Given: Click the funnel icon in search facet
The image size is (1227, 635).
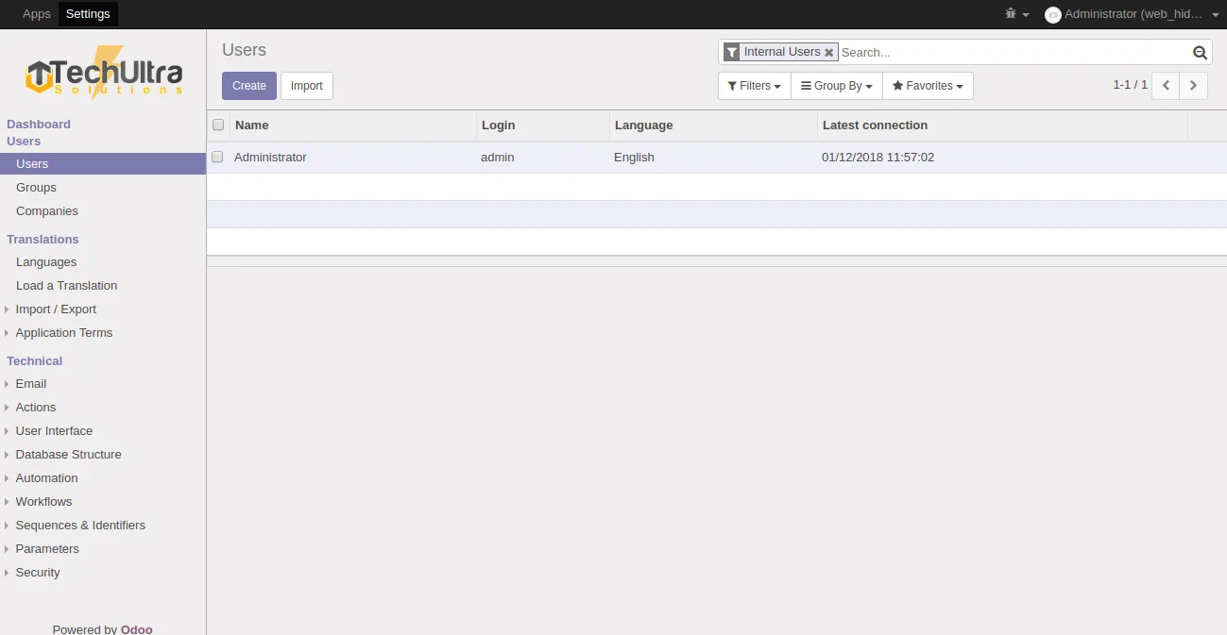Looking at the screenshot, I should point(731,53).
